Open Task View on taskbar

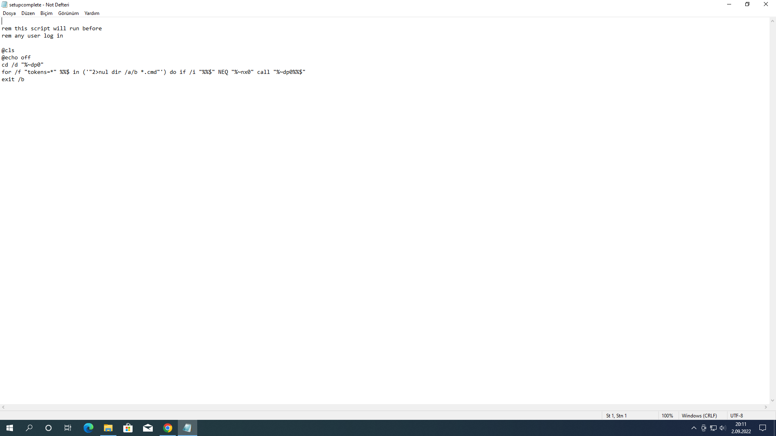tap(68, 428)
